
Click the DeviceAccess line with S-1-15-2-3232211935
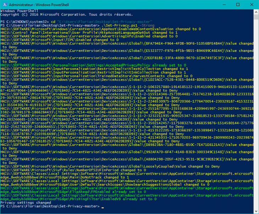click(x=127, y=118)
